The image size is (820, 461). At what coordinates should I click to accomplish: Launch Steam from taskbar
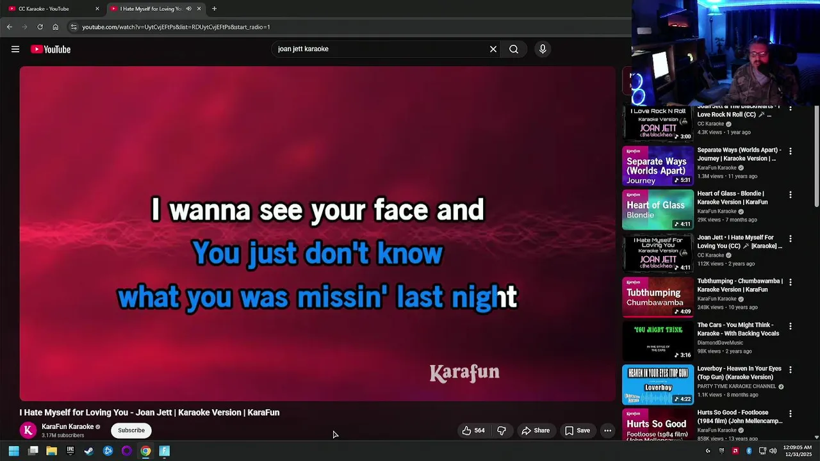pyautogui.click(x=89, y=451)
